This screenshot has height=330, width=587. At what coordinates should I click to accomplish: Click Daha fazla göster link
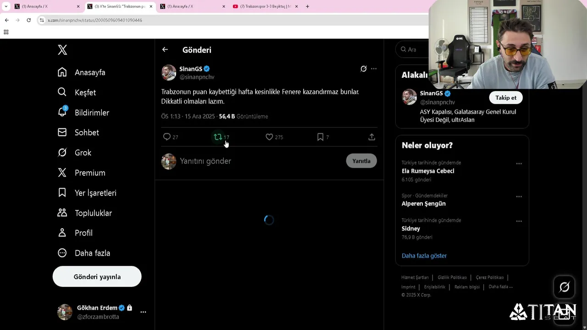coord(424,256)
